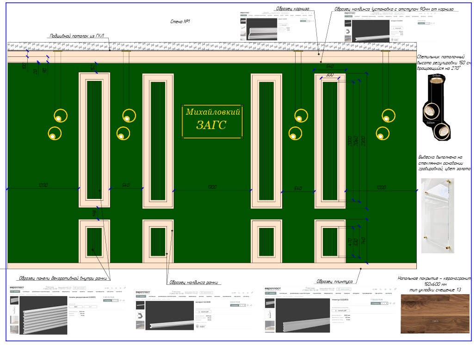Click the Напольное покрытие керамогранит note text
The image size is (476, 345).
[x=435, y=283]
